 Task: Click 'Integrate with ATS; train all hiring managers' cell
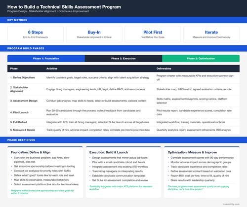coord(98,122)
